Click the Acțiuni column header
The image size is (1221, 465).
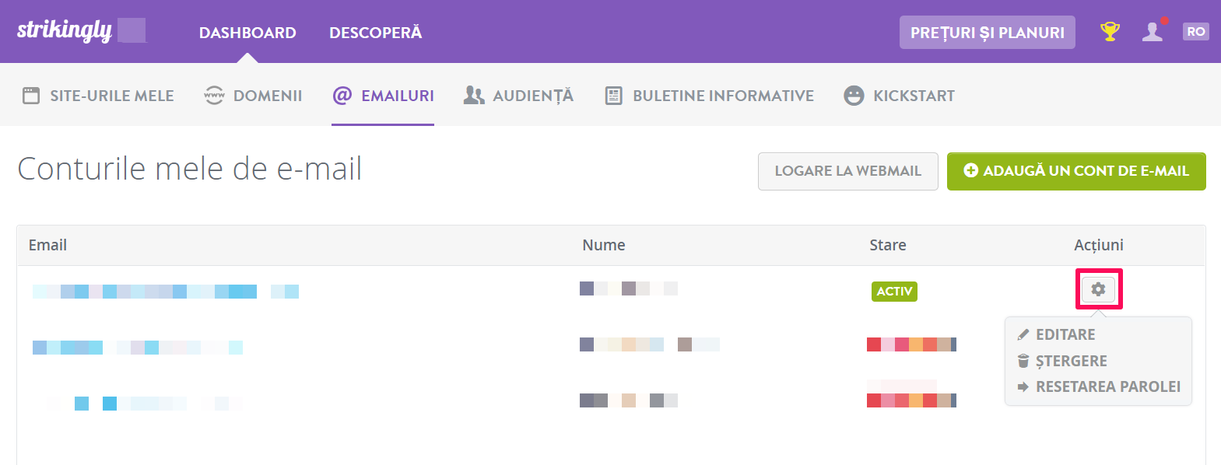(x=1099, y=245)
